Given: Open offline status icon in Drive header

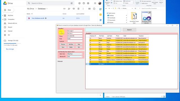Looking at the screenshot, I should pos(79,3).
